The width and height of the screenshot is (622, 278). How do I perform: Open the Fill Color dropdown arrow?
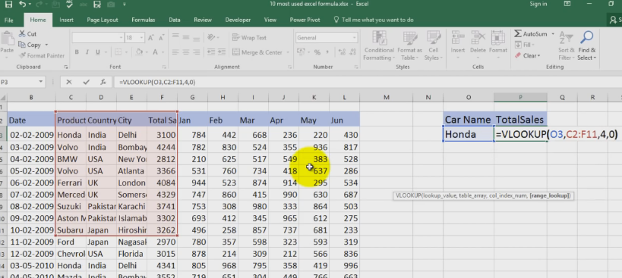pos(146,52)
